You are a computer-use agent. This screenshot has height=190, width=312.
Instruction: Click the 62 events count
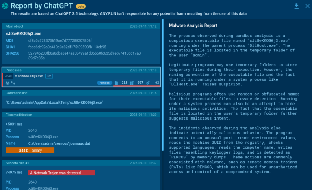(x=157, y=83)
